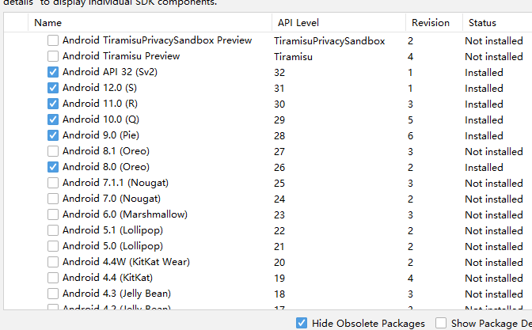Image resolution: width=532 pixels, height=330 pixels.
Task: Click API level 20 cell
Action: (x=279, y=263)
